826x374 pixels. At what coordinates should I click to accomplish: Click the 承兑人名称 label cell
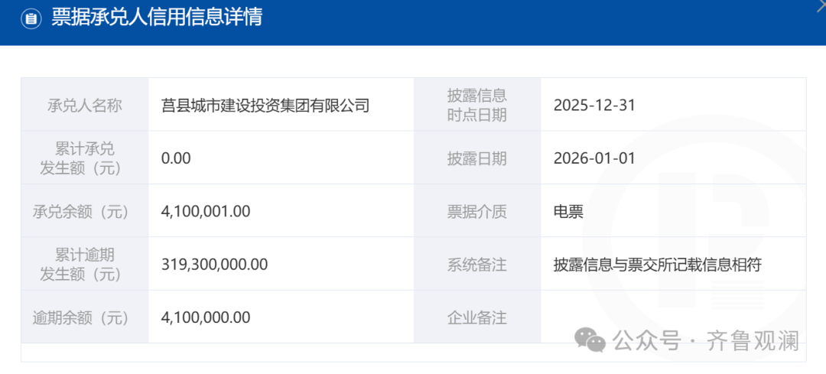click(x=84, y=106)
